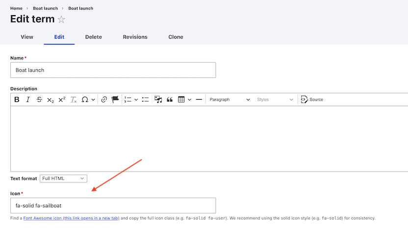Open the Paragraph heading dropdown
The height and width of the screenshot is (228, 408).
coord(229,100)
